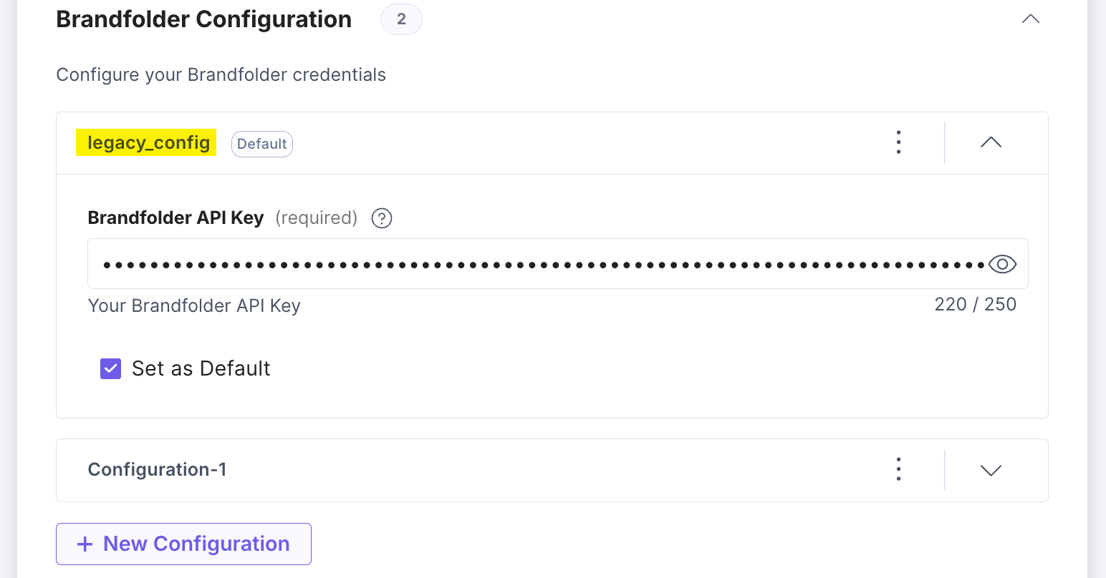The height and width of the screenshot is (578, 1106).
Task: Open help tooltip beside Brandfolder API Key
Action: click(x=382, y=218)
